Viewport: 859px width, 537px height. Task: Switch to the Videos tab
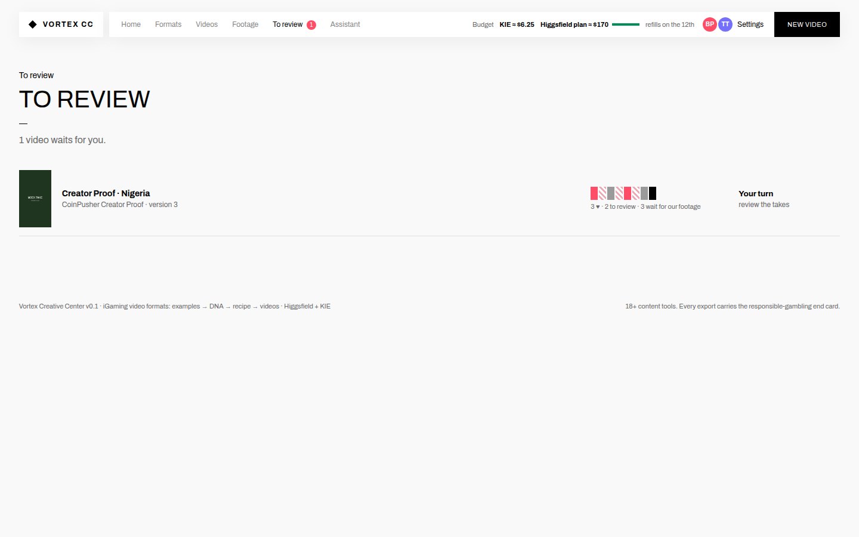tap(206, 24)
